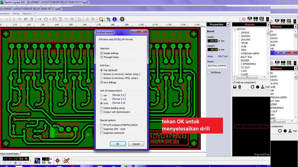Select ATMEGA8=28PIN macro in the tree
This screenshot has width=298, height=167.
(250, 54)
